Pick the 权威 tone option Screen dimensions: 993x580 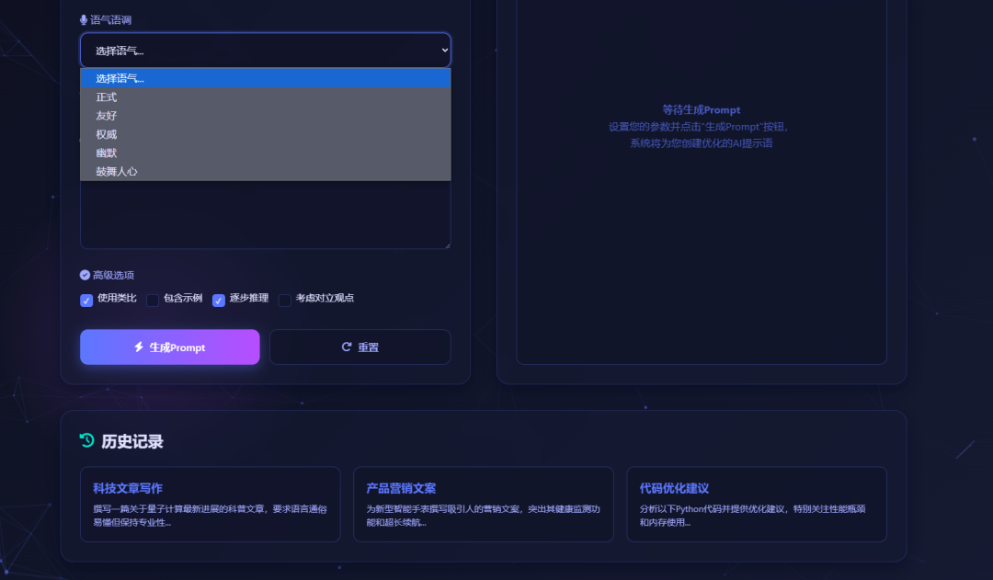(266, 134)
